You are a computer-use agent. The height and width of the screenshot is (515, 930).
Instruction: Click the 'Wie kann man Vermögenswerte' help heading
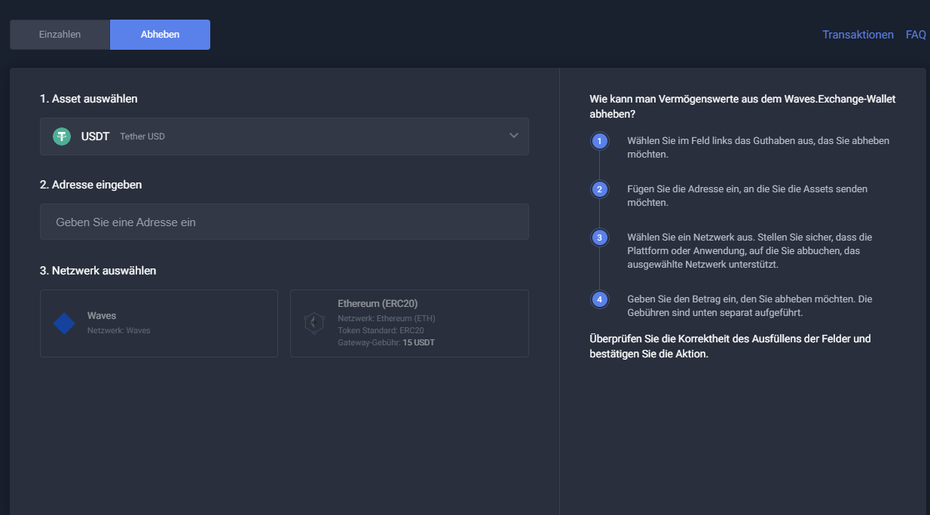pos(742,106)
